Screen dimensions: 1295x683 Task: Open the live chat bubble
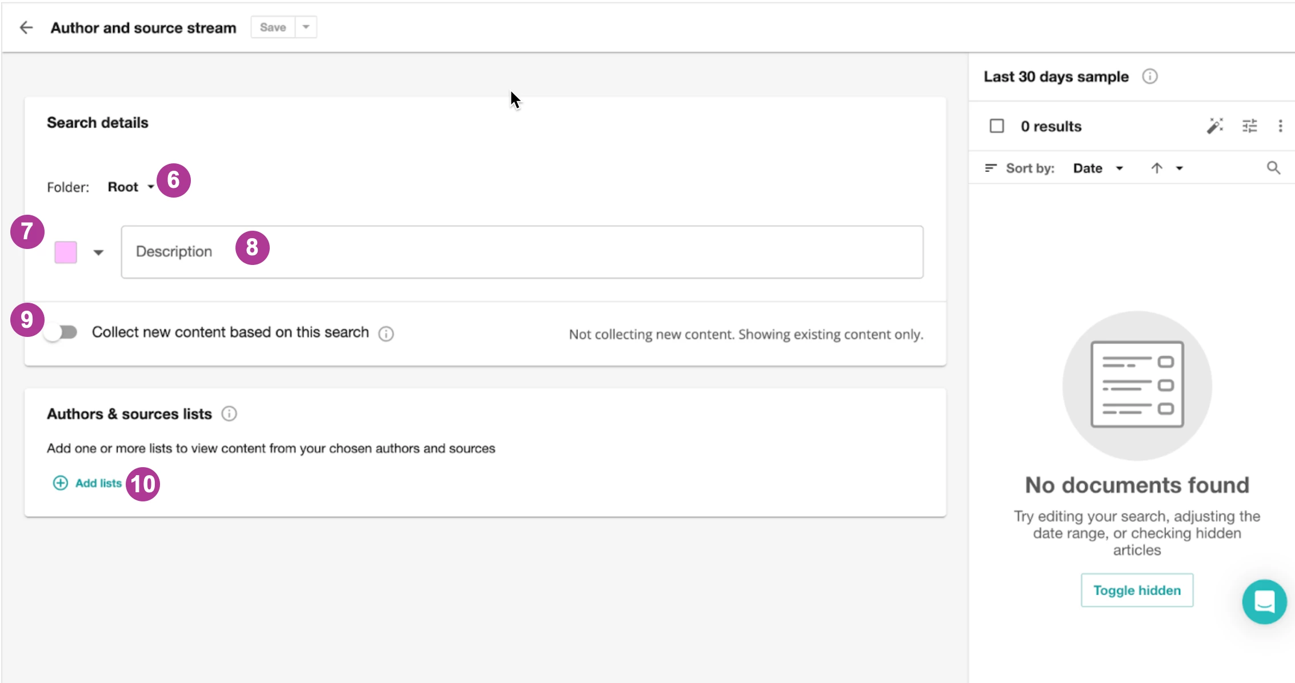(x=1264, y=601)
